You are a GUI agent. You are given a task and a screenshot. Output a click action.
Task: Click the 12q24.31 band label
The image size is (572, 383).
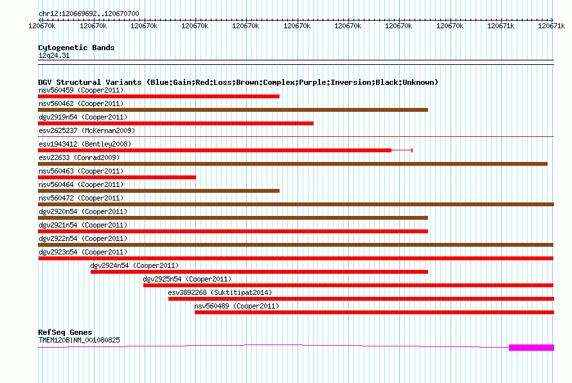(54, 55)
